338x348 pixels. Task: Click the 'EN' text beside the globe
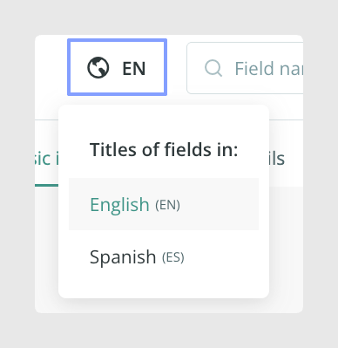pos(134,69)
